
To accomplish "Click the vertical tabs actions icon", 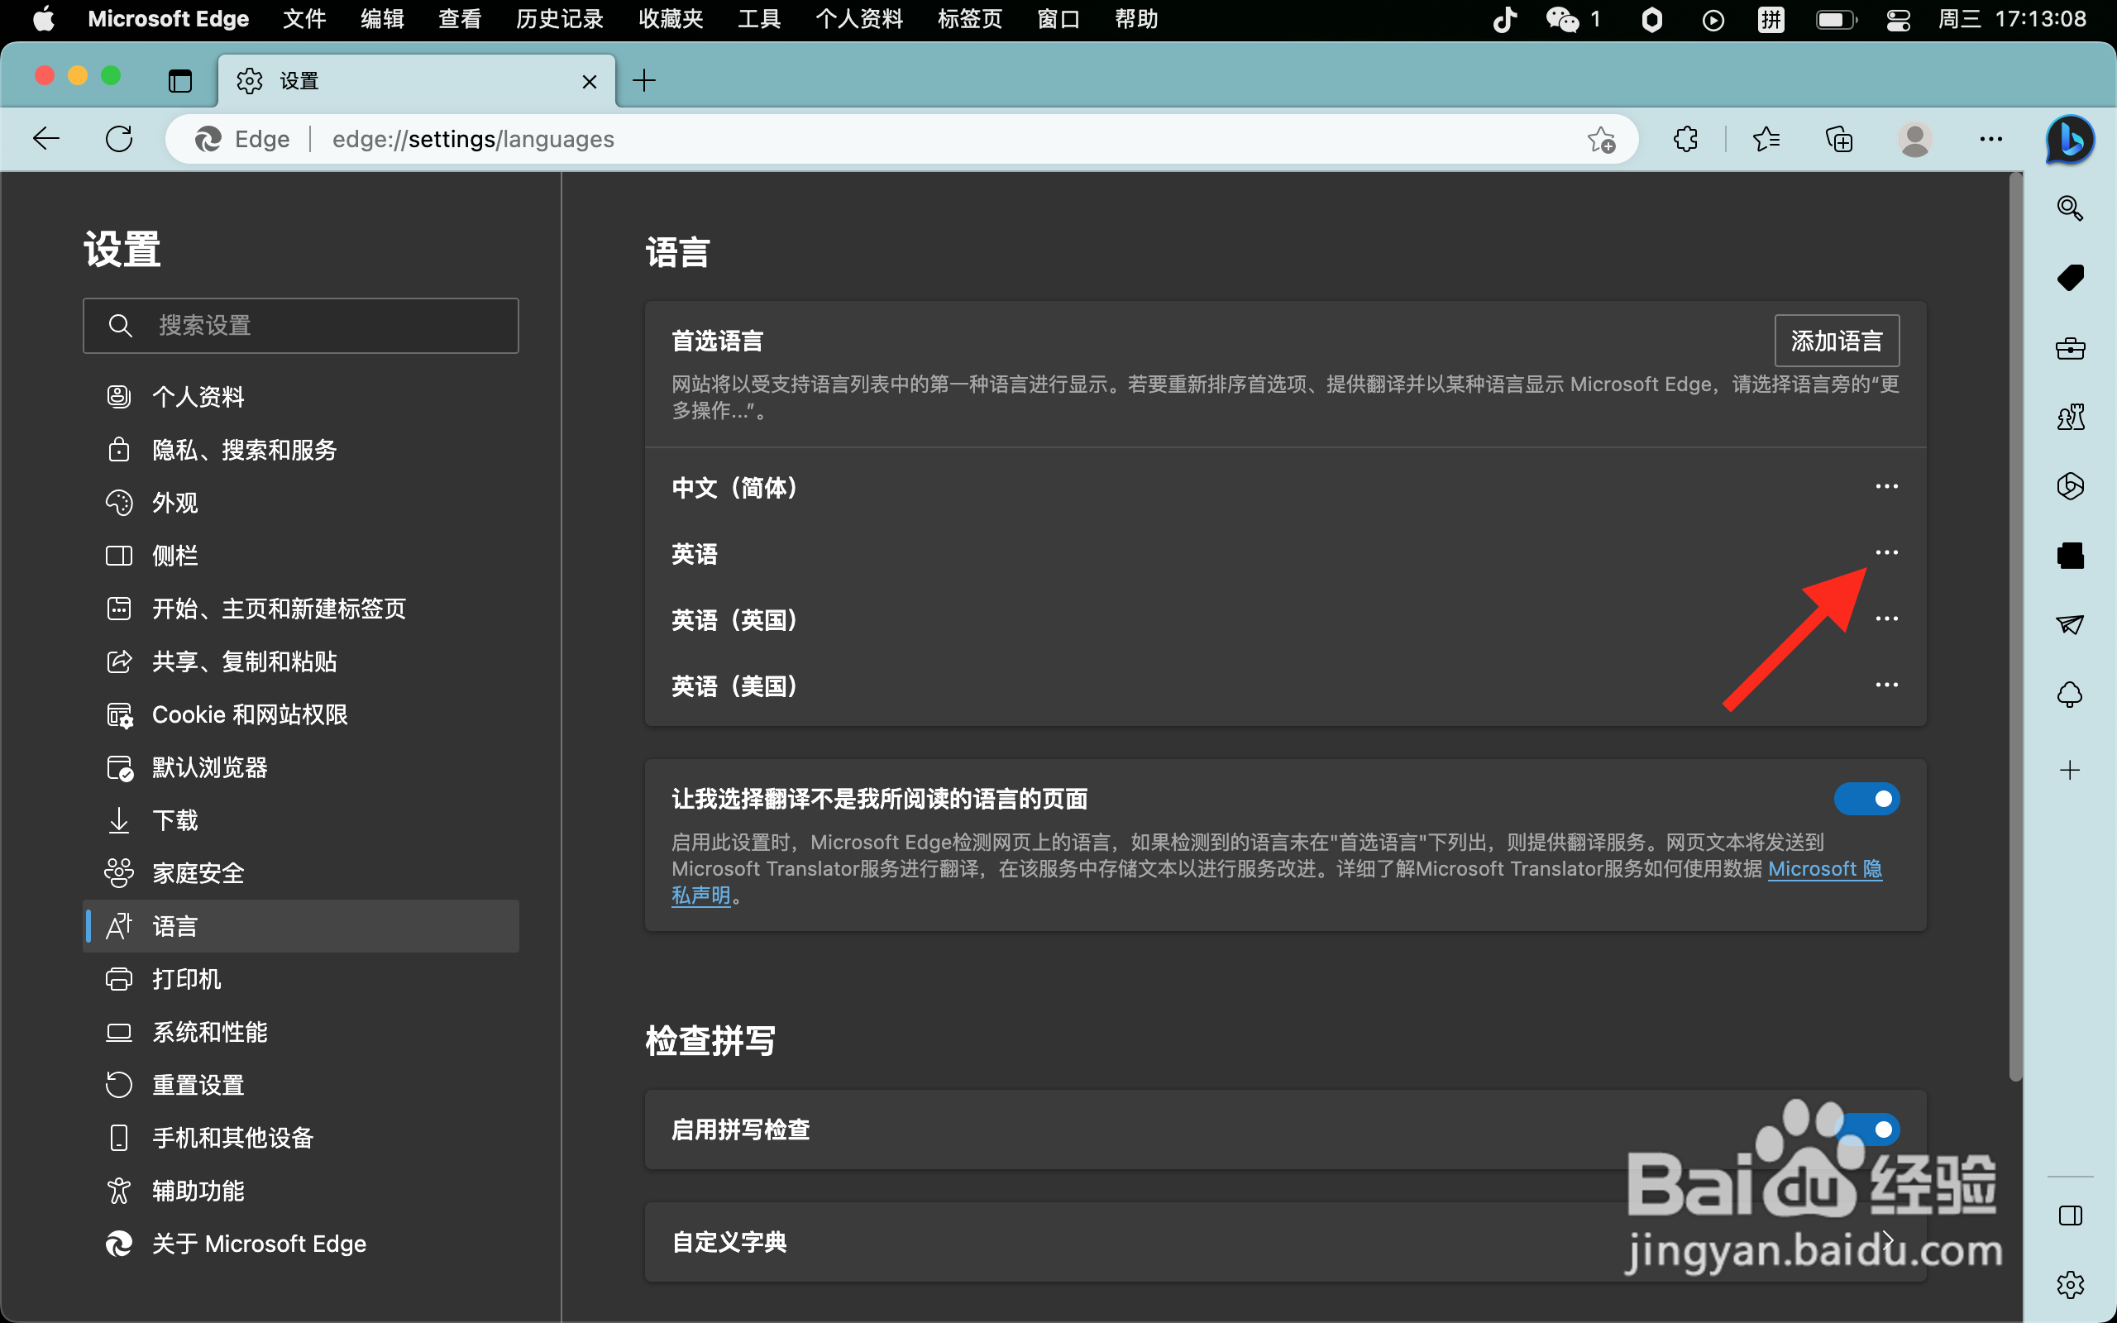I will 180,81.
